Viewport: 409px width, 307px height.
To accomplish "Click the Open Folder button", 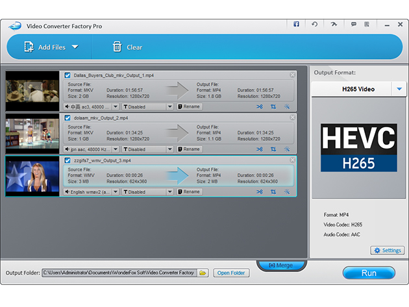I will pyautogui.click(x=231, y=273).
